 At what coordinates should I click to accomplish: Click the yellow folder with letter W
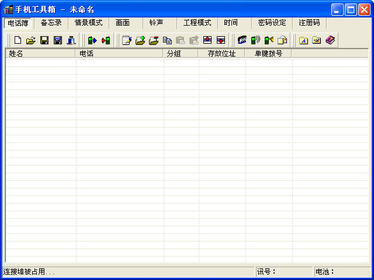pyautogui.click(x=317, y=40)
